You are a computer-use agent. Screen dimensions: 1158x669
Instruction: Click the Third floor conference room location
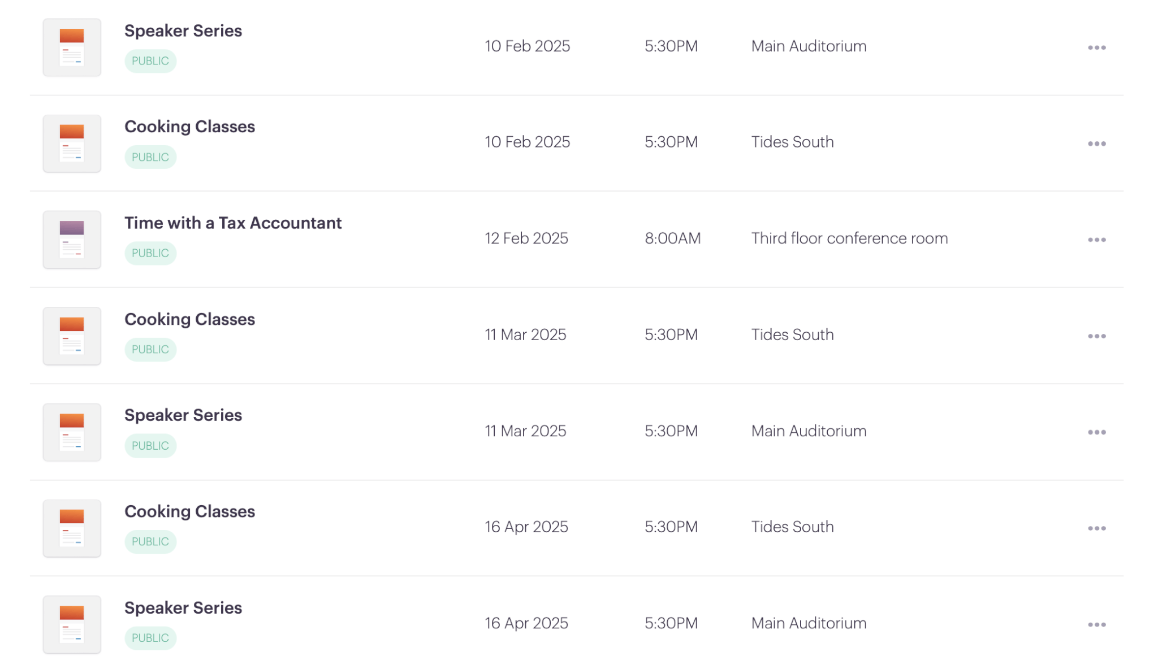849,238
